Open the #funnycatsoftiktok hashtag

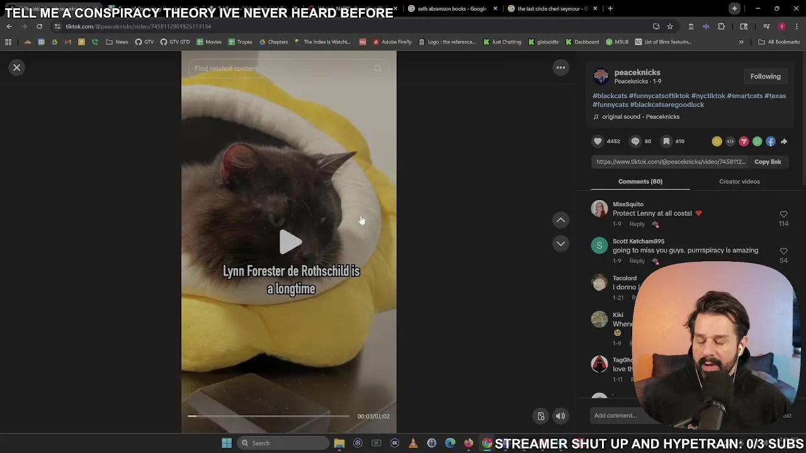(659, 96)
